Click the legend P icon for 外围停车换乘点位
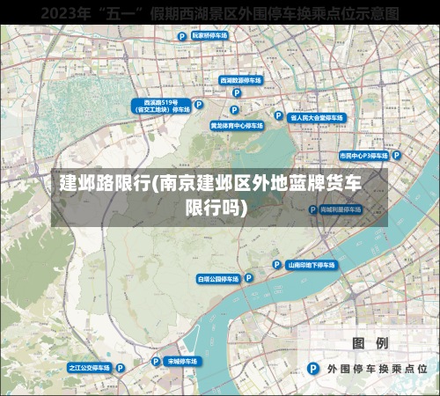440x396 pixels. (313, 369)
